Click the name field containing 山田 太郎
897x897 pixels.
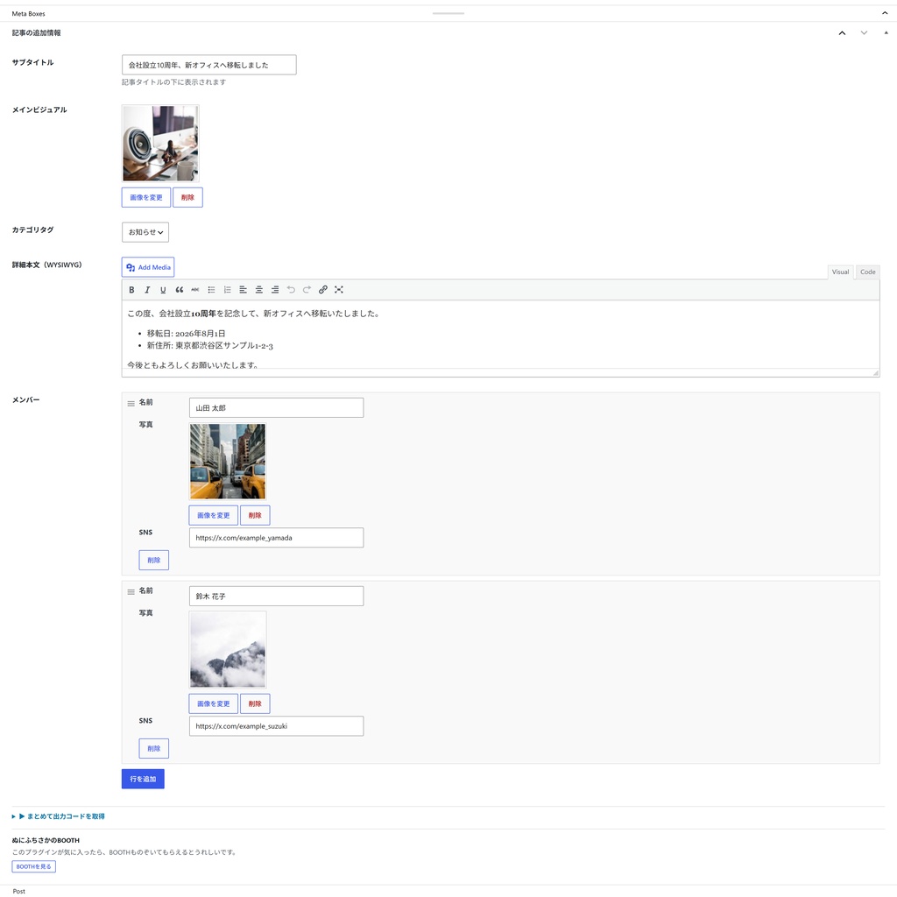pyautogui.click(x=276, y=408)
